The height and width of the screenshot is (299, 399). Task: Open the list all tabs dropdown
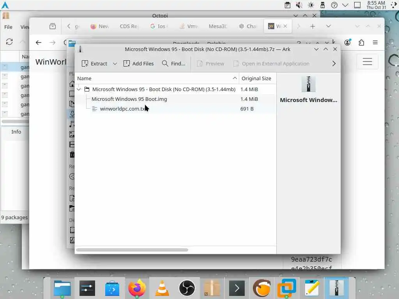tap(328, 26)
